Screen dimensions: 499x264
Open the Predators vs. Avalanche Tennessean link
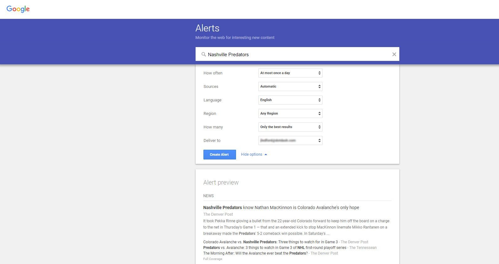(275, 248)
